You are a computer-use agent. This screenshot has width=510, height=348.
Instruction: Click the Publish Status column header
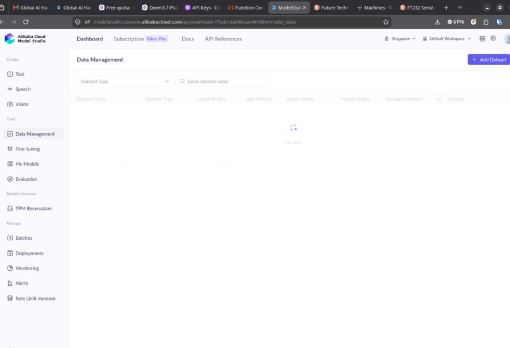pyautogui.click(x=356, y=99)
